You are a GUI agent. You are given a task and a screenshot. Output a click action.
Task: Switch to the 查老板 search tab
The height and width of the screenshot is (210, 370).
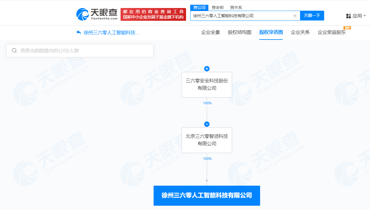click(x=218, y=7)
